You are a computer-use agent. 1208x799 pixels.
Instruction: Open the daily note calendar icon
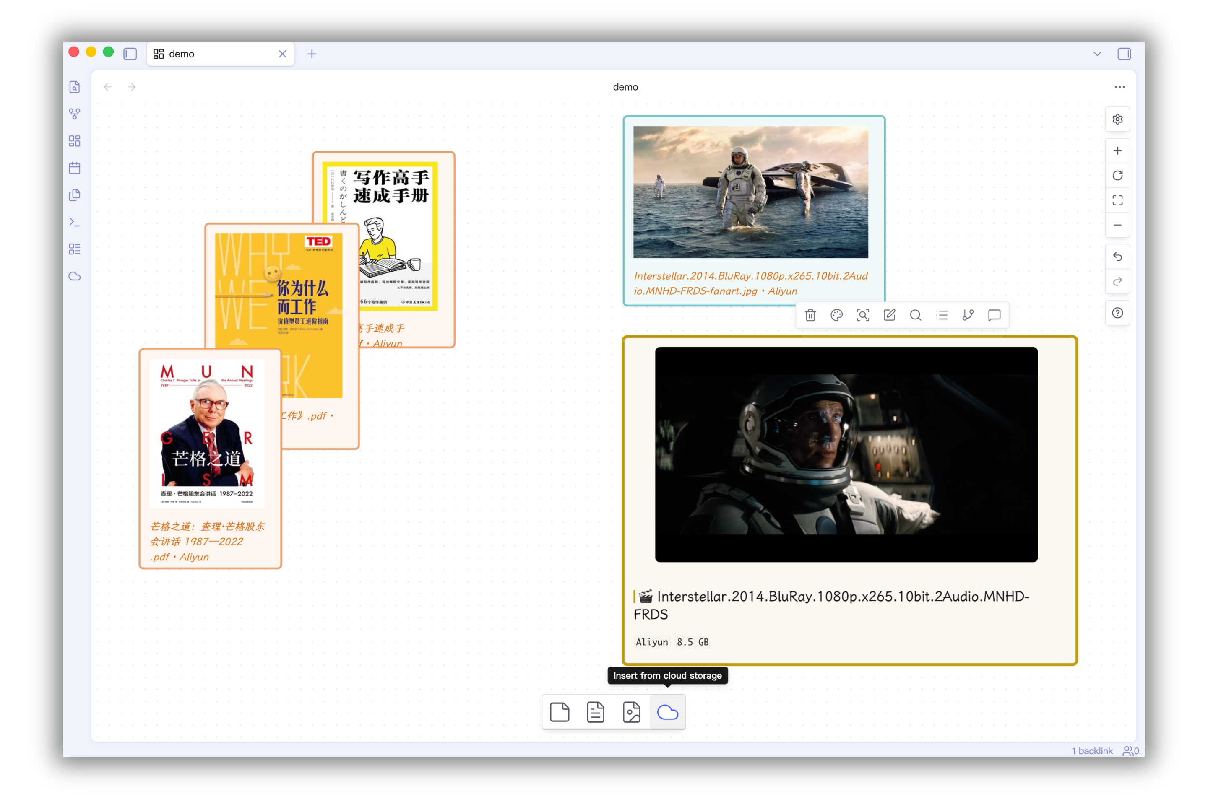(75, 168)
